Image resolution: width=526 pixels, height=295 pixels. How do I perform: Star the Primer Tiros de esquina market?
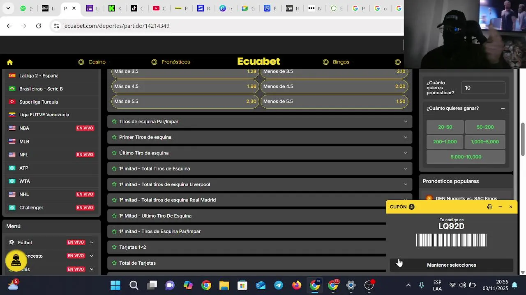pyautogui.click(x=114, y=137)
